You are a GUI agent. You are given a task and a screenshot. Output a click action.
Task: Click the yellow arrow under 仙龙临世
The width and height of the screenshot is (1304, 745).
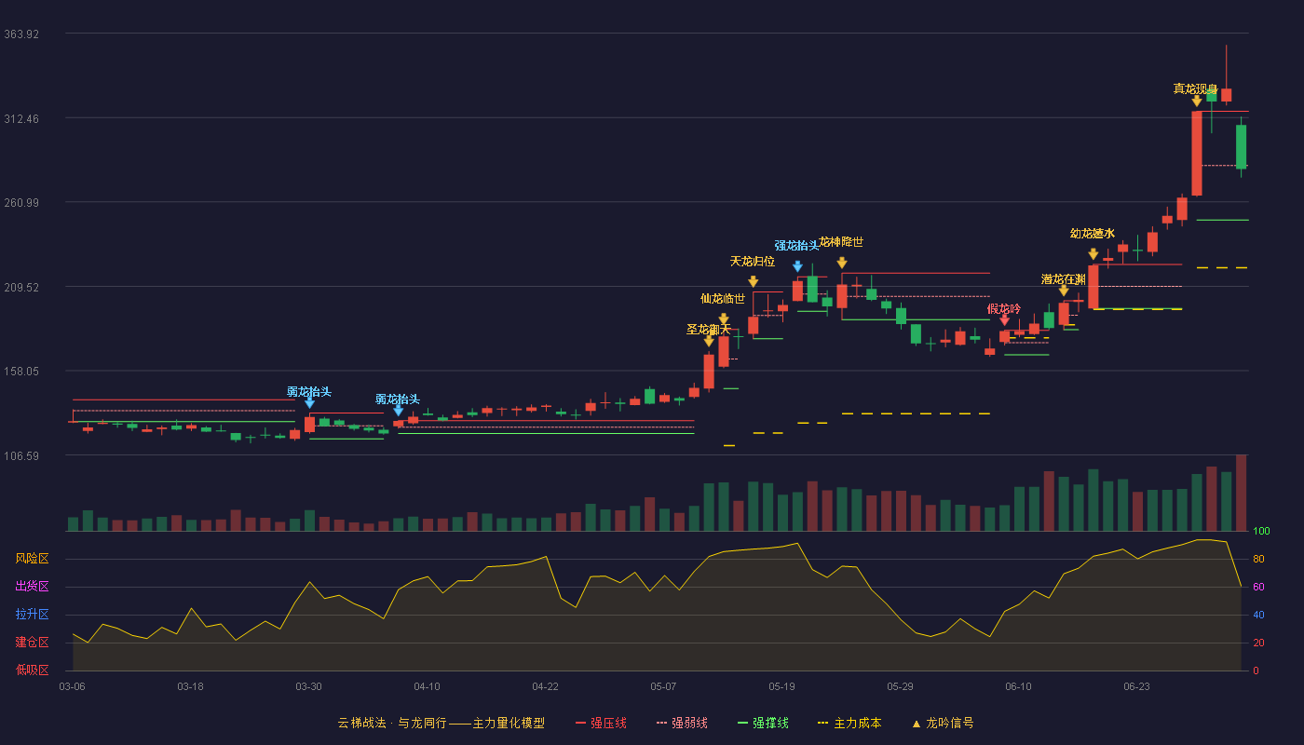[724, 318]
